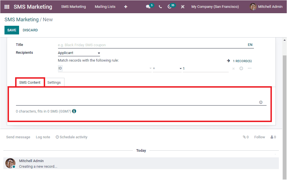Click the filter value field showing 1
Screen dimensions: 287x180
pos(205,69)
